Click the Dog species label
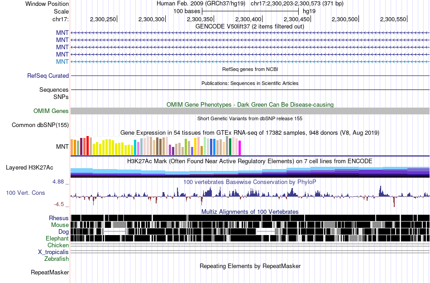The height and width of the screenshot is (283, 430). click(64, 232)
